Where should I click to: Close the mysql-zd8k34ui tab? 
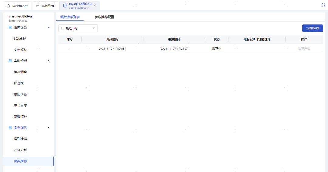pos(95,5)
